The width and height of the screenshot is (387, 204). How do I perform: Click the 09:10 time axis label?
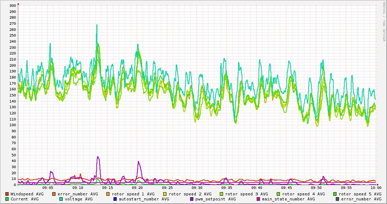[77, 188]
